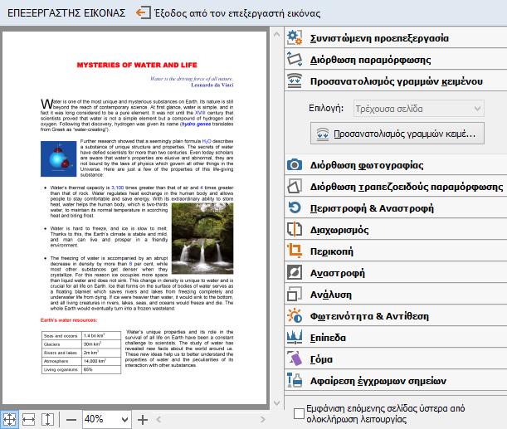
Task: Click Προσανατολισμός γραμμών κειμένου section icon
Action: (x=295, y=80)
